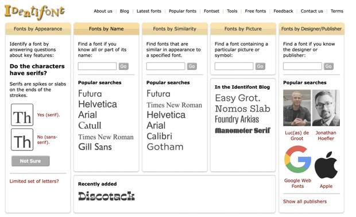Select the sans-serif 'Th' sample image
Viewport: 356px width, 217px height.
(x=22, y=139)
